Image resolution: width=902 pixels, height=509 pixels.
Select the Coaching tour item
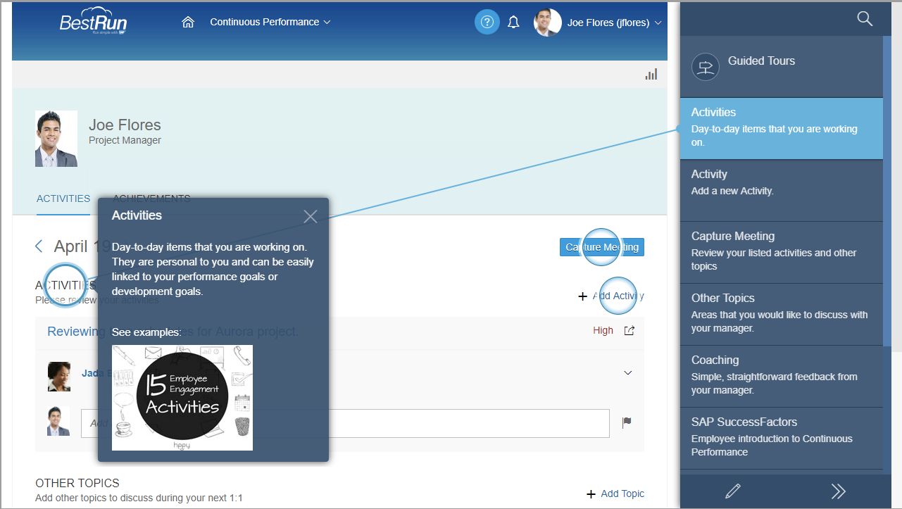782,376
